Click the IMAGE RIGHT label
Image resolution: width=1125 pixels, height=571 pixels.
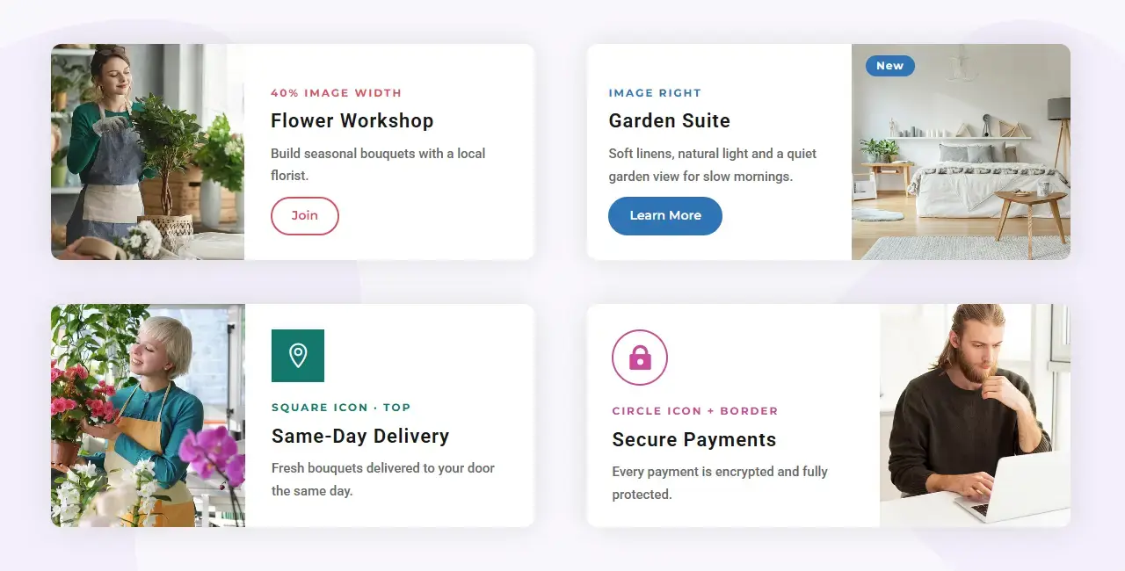(x=655, y=93)
